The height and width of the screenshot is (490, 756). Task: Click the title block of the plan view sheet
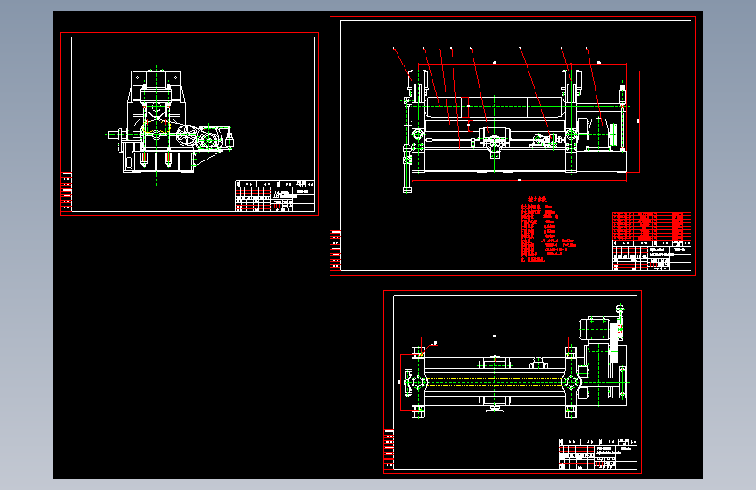[x=598, y=454]
